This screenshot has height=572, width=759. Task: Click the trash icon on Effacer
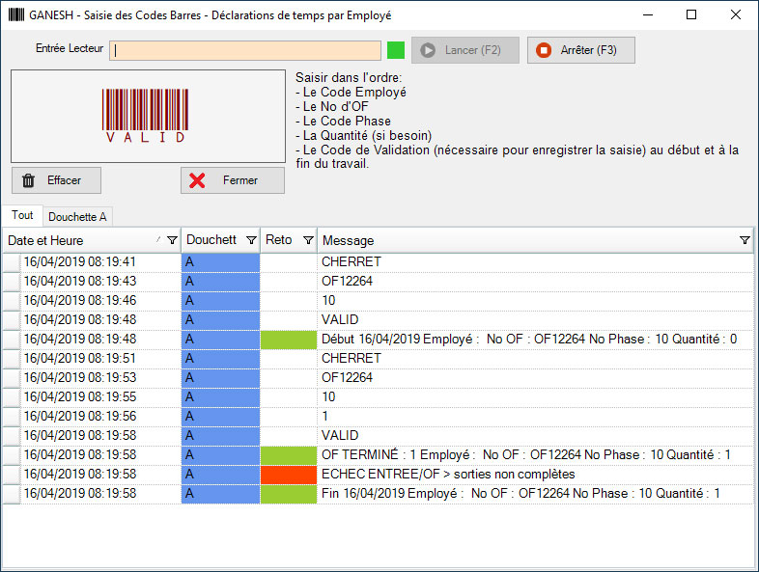[29, 180]
